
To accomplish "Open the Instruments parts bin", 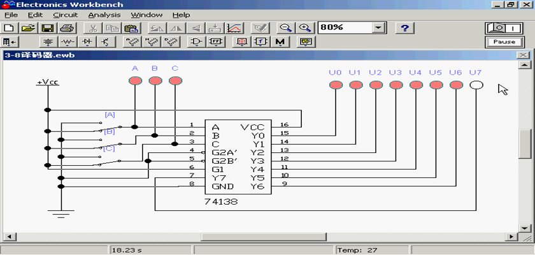I will [x=306, y=42].
